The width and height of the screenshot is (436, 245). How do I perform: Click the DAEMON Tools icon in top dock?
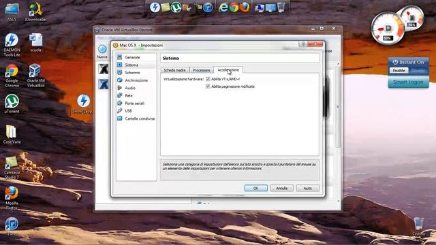pos(155,7)
